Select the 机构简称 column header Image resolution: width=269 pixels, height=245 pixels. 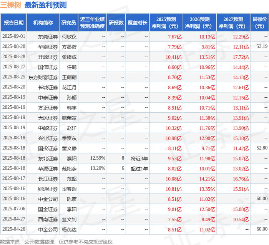click(x=43, y=23)
